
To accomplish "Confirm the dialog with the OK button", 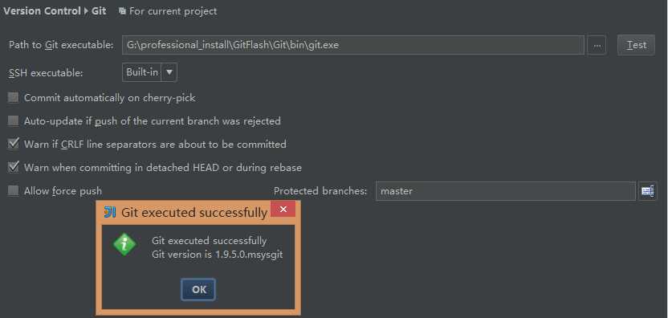I will point(198,289).
